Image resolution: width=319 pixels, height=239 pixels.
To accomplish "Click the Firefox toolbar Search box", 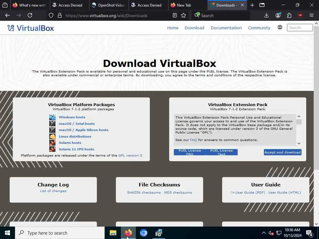I will [x=221, y=16].
